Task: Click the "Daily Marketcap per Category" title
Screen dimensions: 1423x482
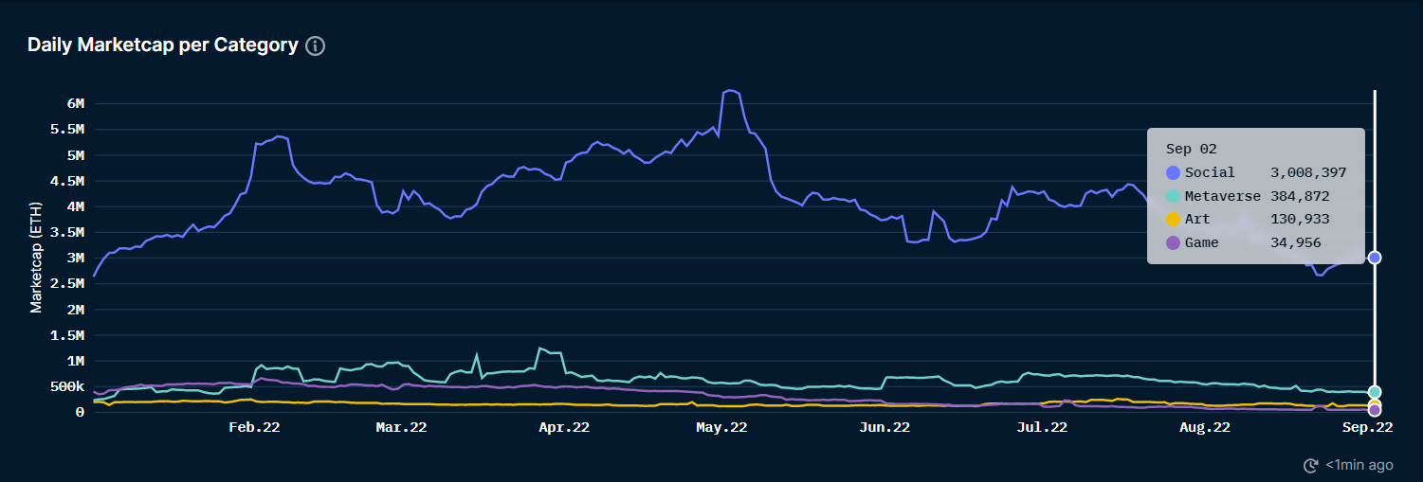Action: click(x=162, y=45)
